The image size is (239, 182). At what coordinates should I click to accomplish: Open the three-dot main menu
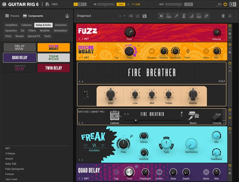click(x=42, y=4)
